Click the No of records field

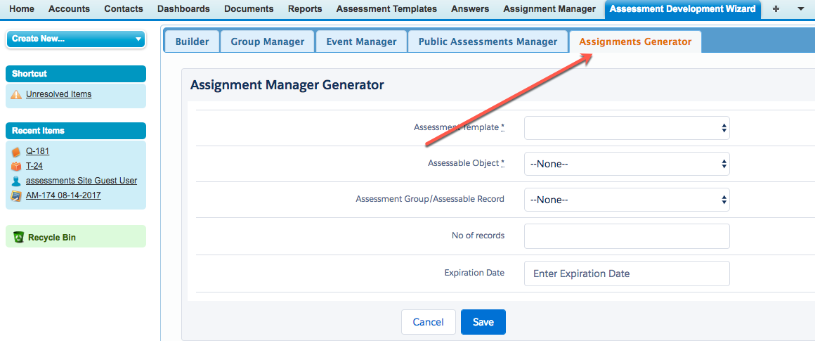pyautogui.click(x=627, y=236)
